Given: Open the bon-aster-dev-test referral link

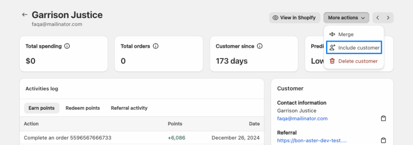Looking at the screenshot, I should tap(312, 141).
